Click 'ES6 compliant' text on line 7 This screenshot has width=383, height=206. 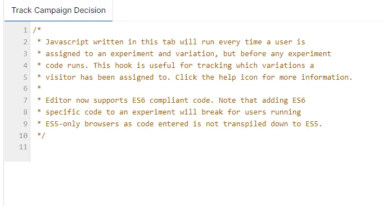pos(160,100)
